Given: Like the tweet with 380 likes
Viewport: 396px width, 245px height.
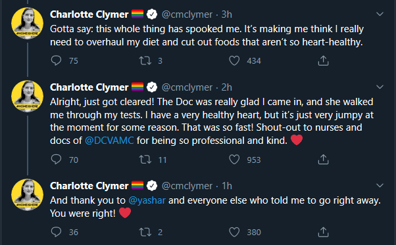Looking at the screenshot, I should [x=234, y=232].
